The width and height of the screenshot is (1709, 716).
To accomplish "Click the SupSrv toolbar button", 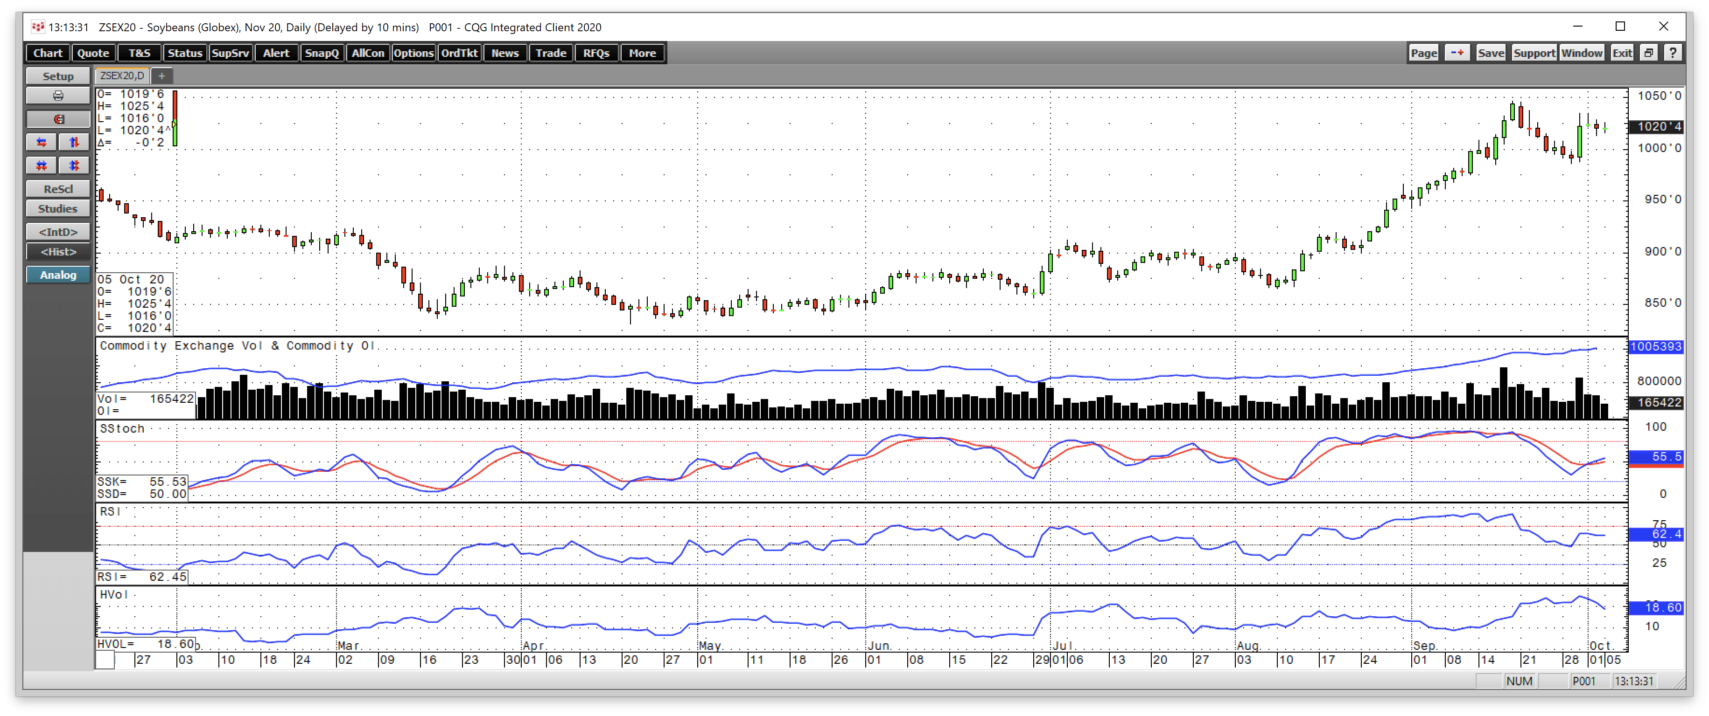I will click(x=230, y=53).
